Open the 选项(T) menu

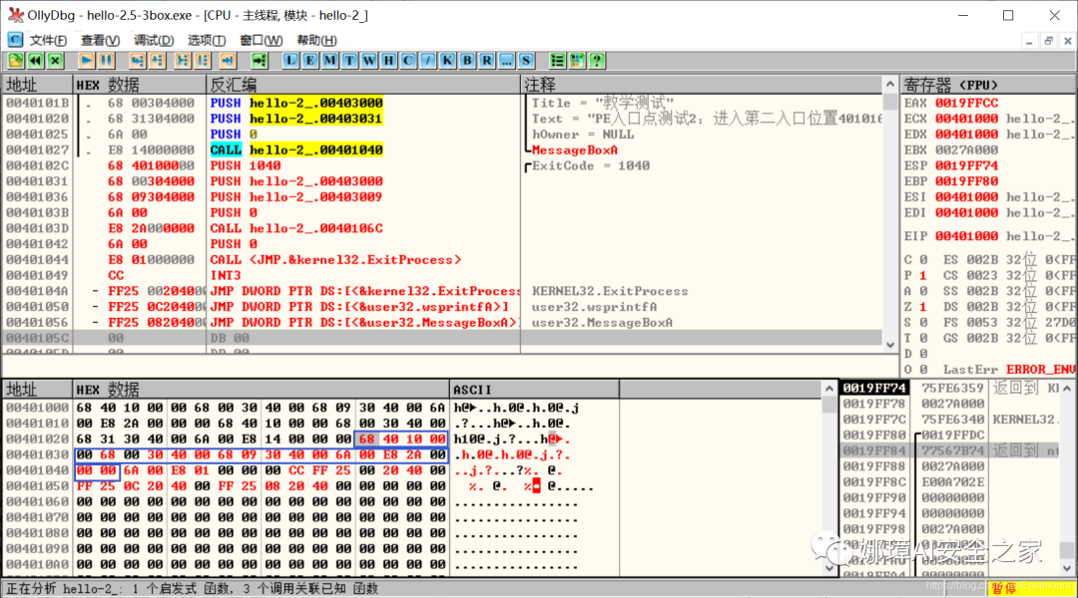[x=207, y=41]
